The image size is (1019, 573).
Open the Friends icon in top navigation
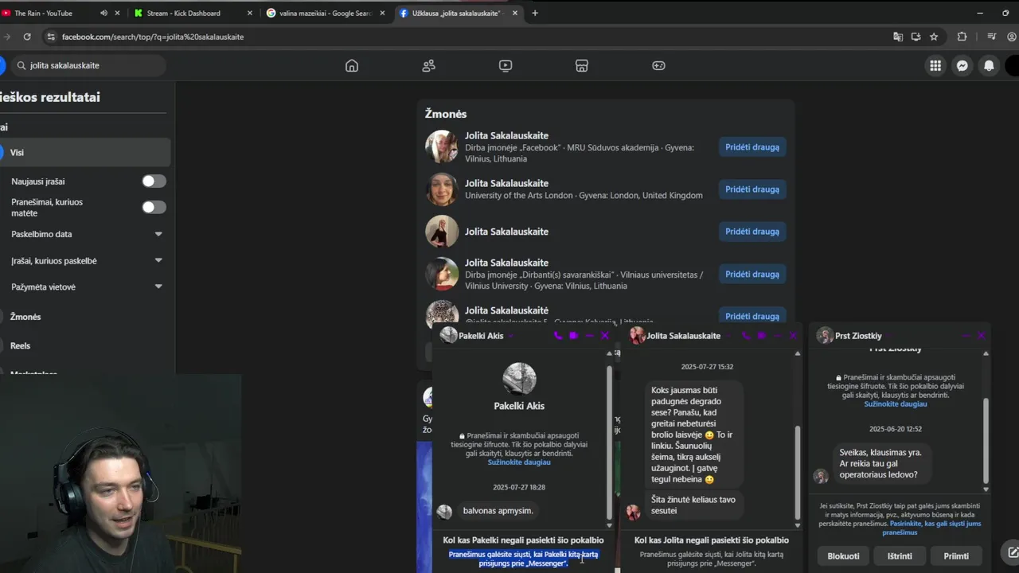tap(428, 66)
